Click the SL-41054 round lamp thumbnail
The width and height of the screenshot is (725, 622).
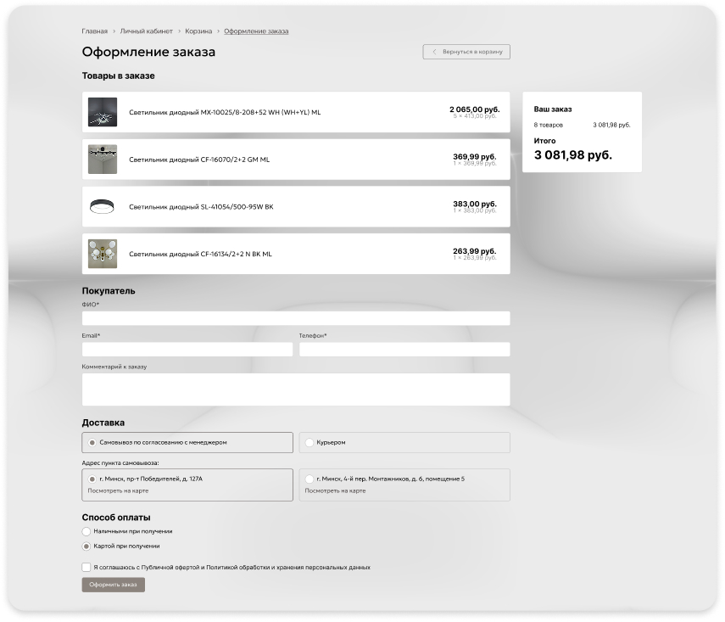tap(103, 206)
